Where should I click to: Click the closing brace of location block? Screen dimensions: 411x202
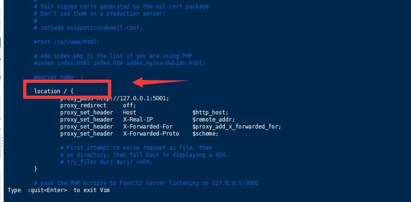(x=36, y=169)
